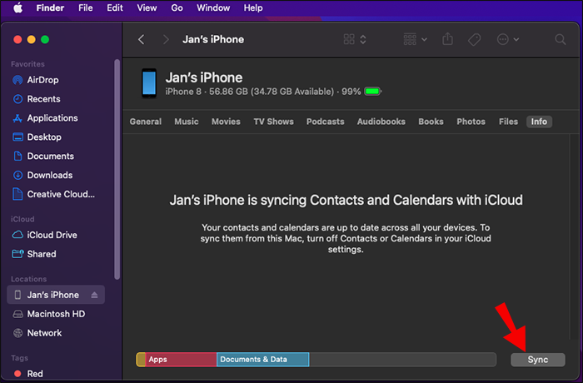Click the iCloud section header
Screen dimensions: 583x383
click(22, 219)
